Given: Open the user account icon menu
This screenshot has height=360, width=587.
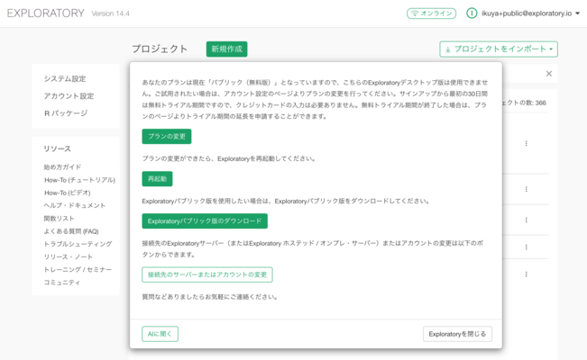Looking at the screenshot, I should point(472,13).
